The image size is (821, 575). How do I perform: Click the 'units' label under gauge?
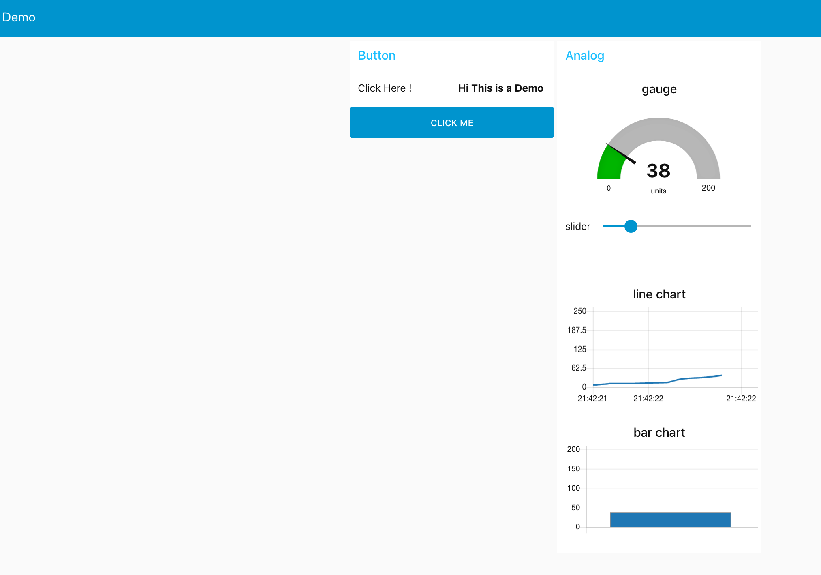pyautogui.click(x=658, y=191)
